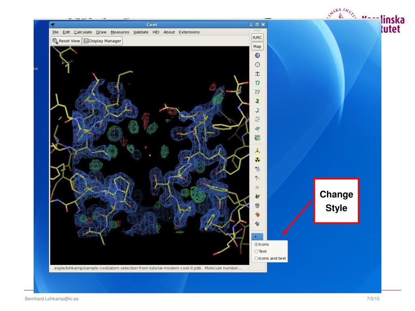This screenshot has height=311, width=415.
Task: Open the Extensions menu
Action: click(x=189, y=32)
